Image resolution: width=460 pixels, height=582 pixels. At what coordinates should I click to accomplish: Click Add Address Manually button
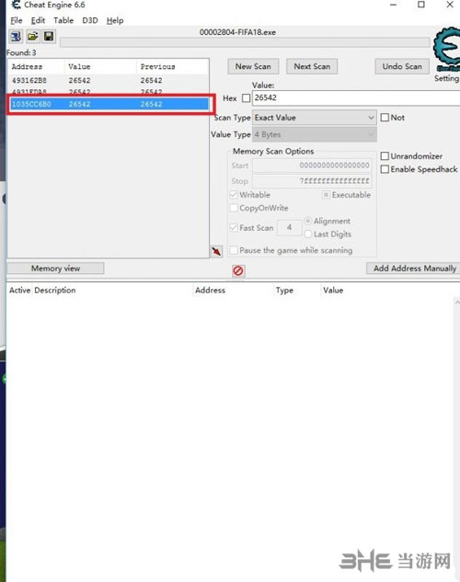pos(414,268)
